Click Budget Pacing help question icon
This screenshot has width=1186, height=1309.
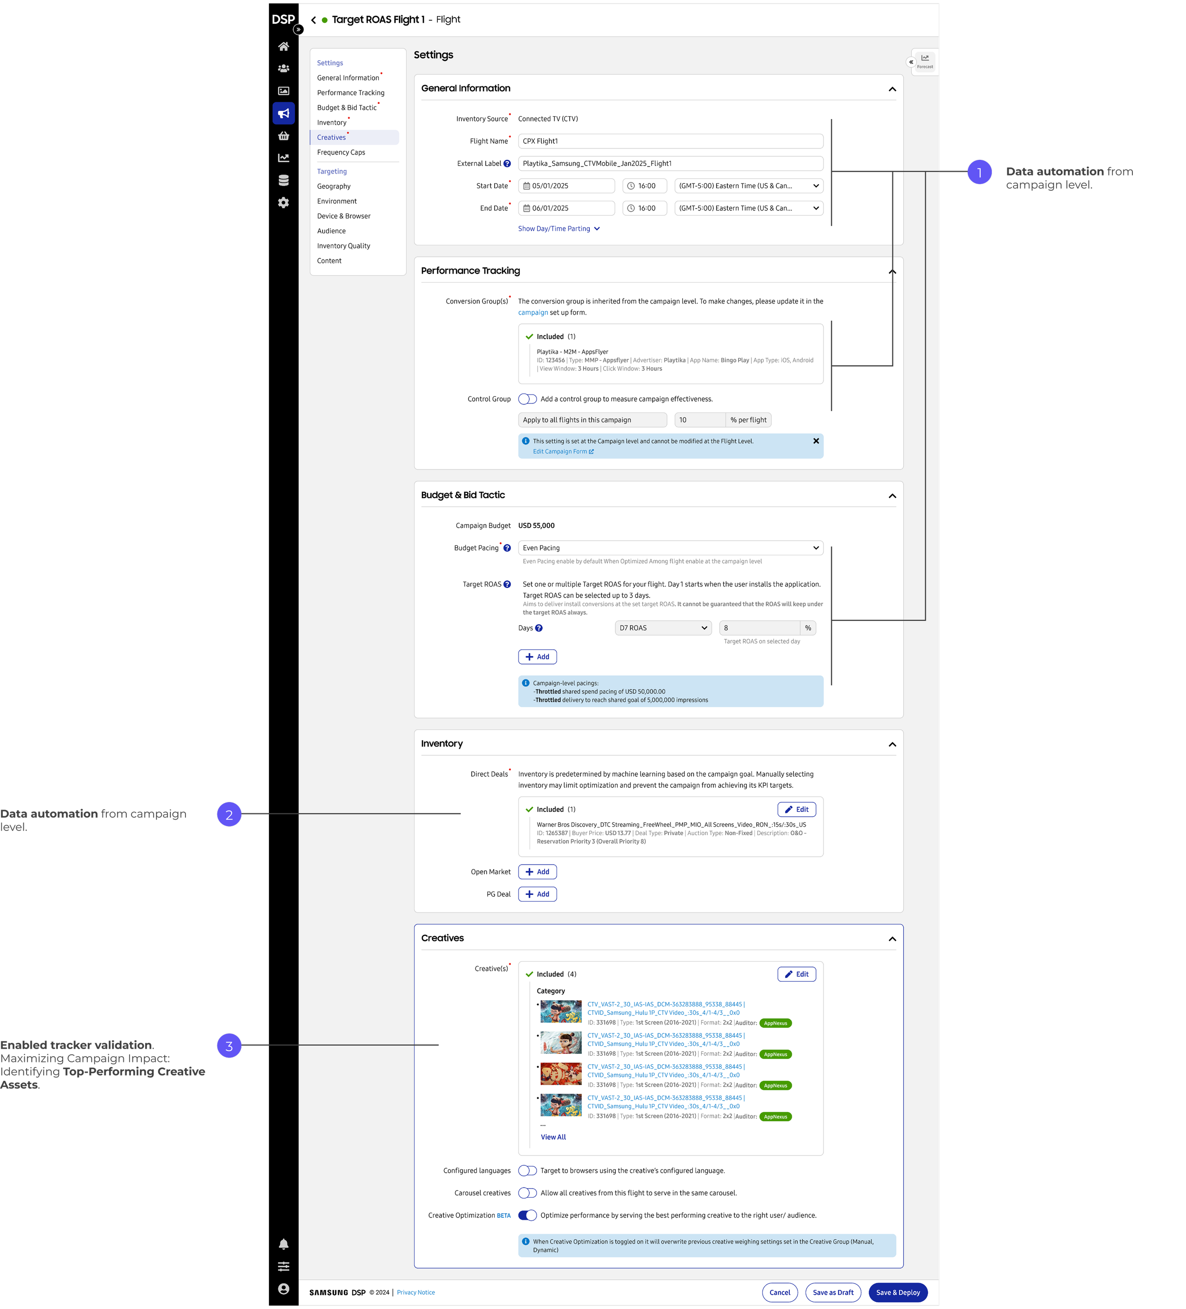[x=507, y=548]
